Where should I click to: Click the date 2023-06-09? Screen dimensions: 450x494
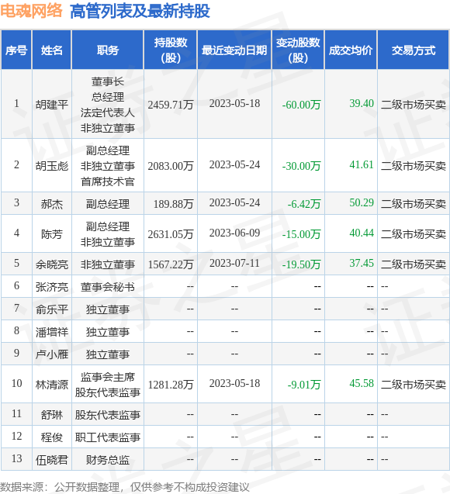point(234,233)
